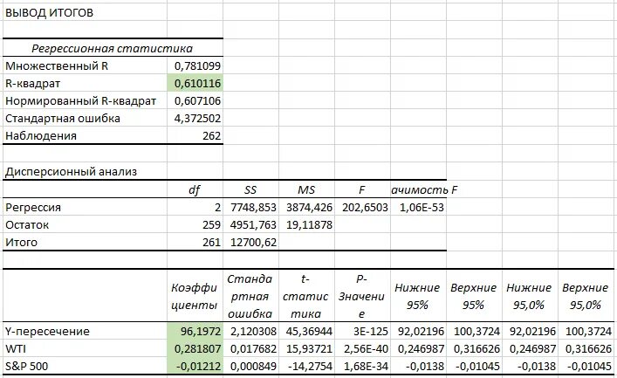This screenshot has height=378, width=617.
Task: Select the ВЫВОД ИТОГОВ title cell
Action: (49, 13)
